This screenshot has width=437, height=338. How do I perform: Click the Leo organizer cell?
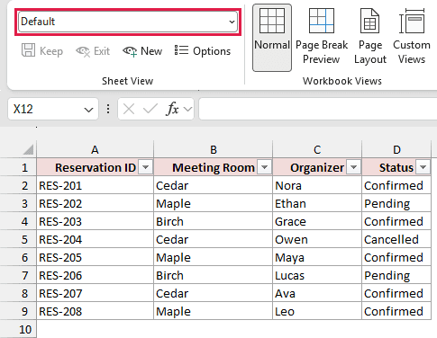tap(317, 311)
